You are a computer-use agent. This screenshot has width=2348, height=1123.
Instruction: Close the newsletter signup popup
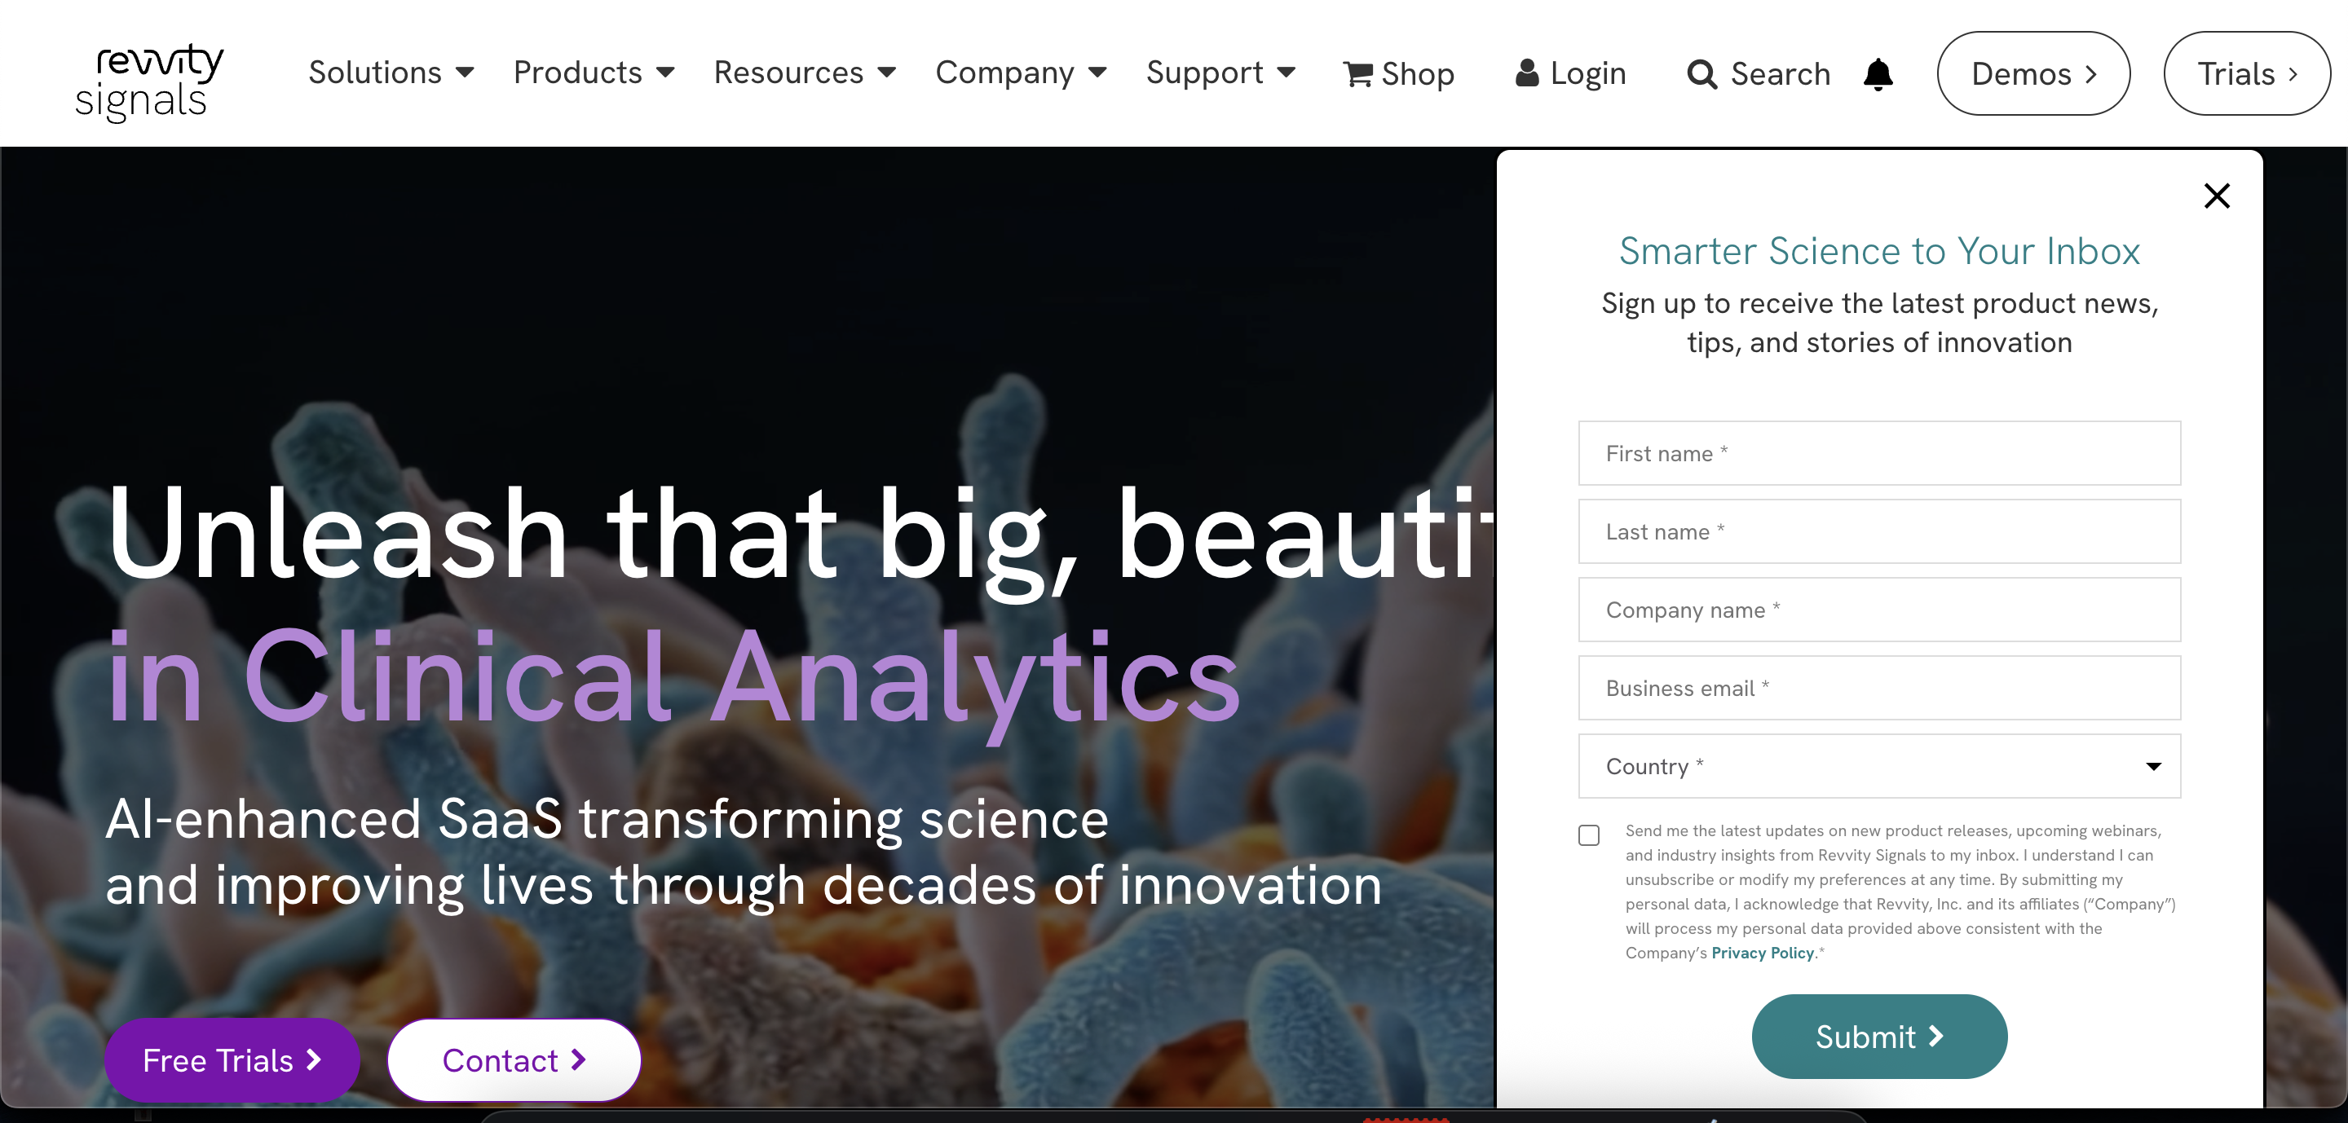2216,196
